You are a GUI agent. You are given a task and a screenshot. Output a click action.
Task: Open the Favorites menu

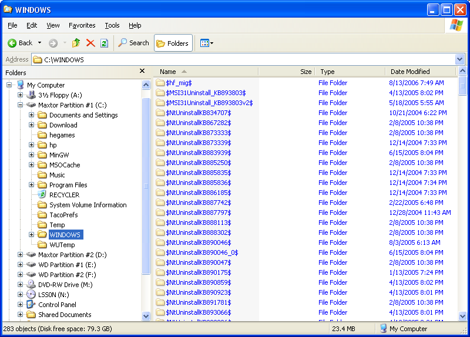click(x=82, y=25)
